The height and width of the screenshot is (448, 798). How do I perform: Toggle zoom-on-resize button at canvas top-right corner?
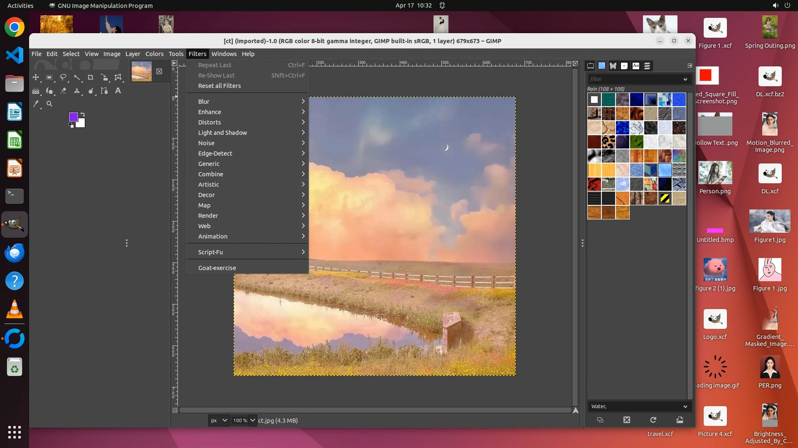(x=575, y=63)
